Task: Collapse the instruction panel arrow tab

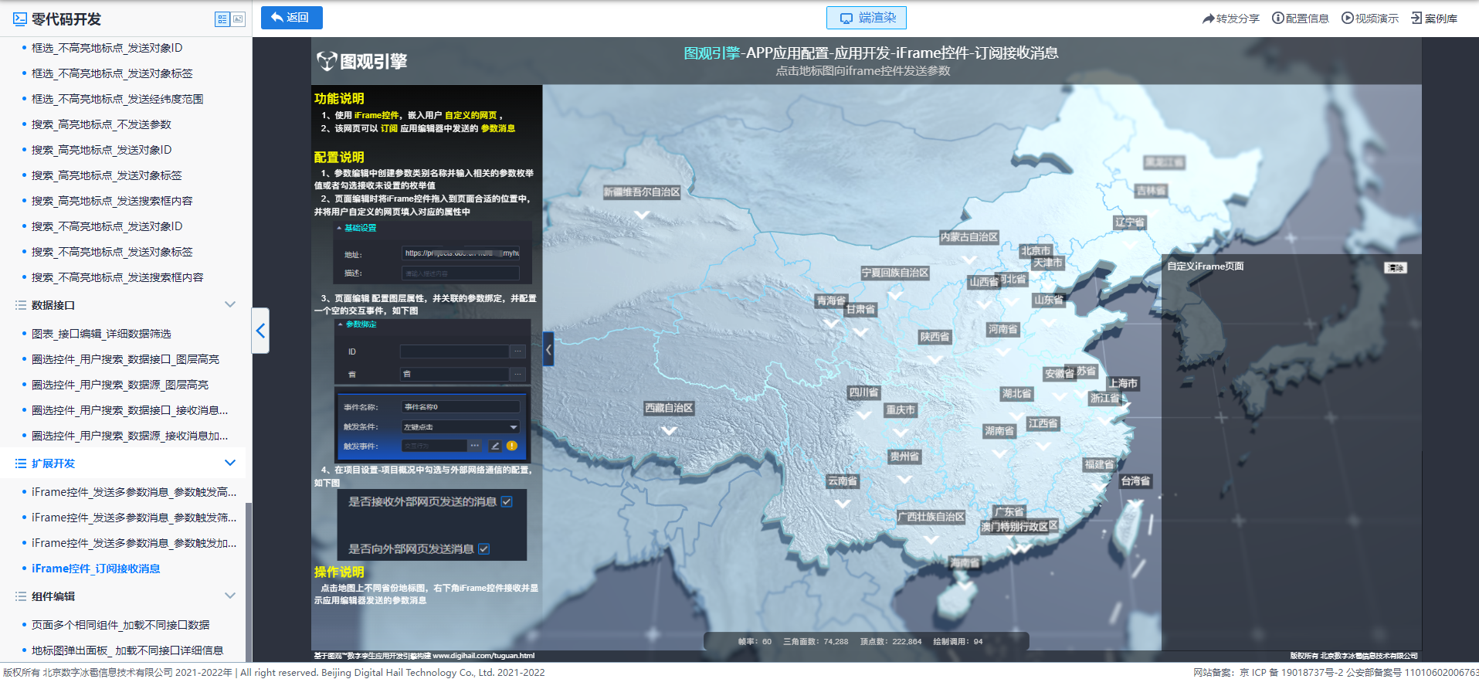Action: (x=548, y=349)
